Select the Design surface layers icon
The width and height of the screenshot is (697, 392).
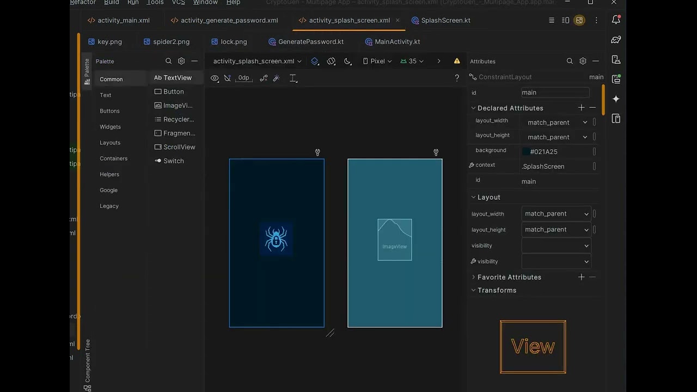pos(315,62)
